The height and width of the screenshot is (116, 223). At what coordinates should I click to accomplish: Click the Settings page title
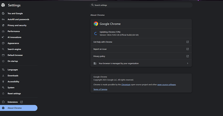(14, 5)
